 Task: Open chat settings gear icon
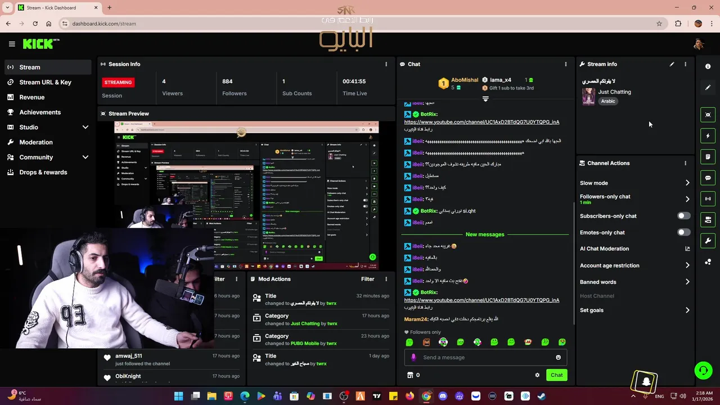(537, 375)
